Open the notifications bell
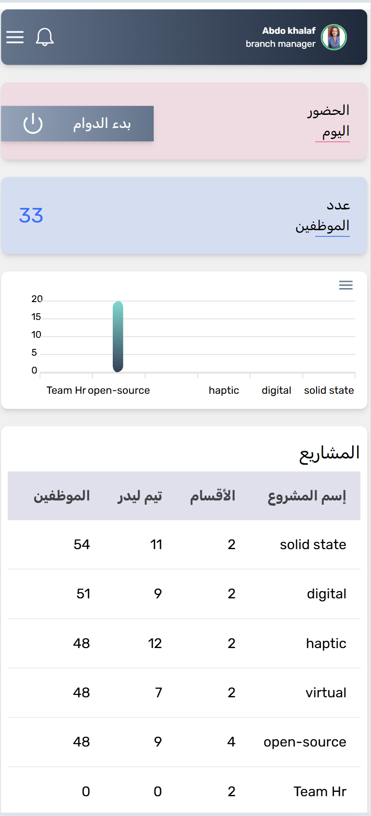The image size is (371, 816). tap(45, 37)
